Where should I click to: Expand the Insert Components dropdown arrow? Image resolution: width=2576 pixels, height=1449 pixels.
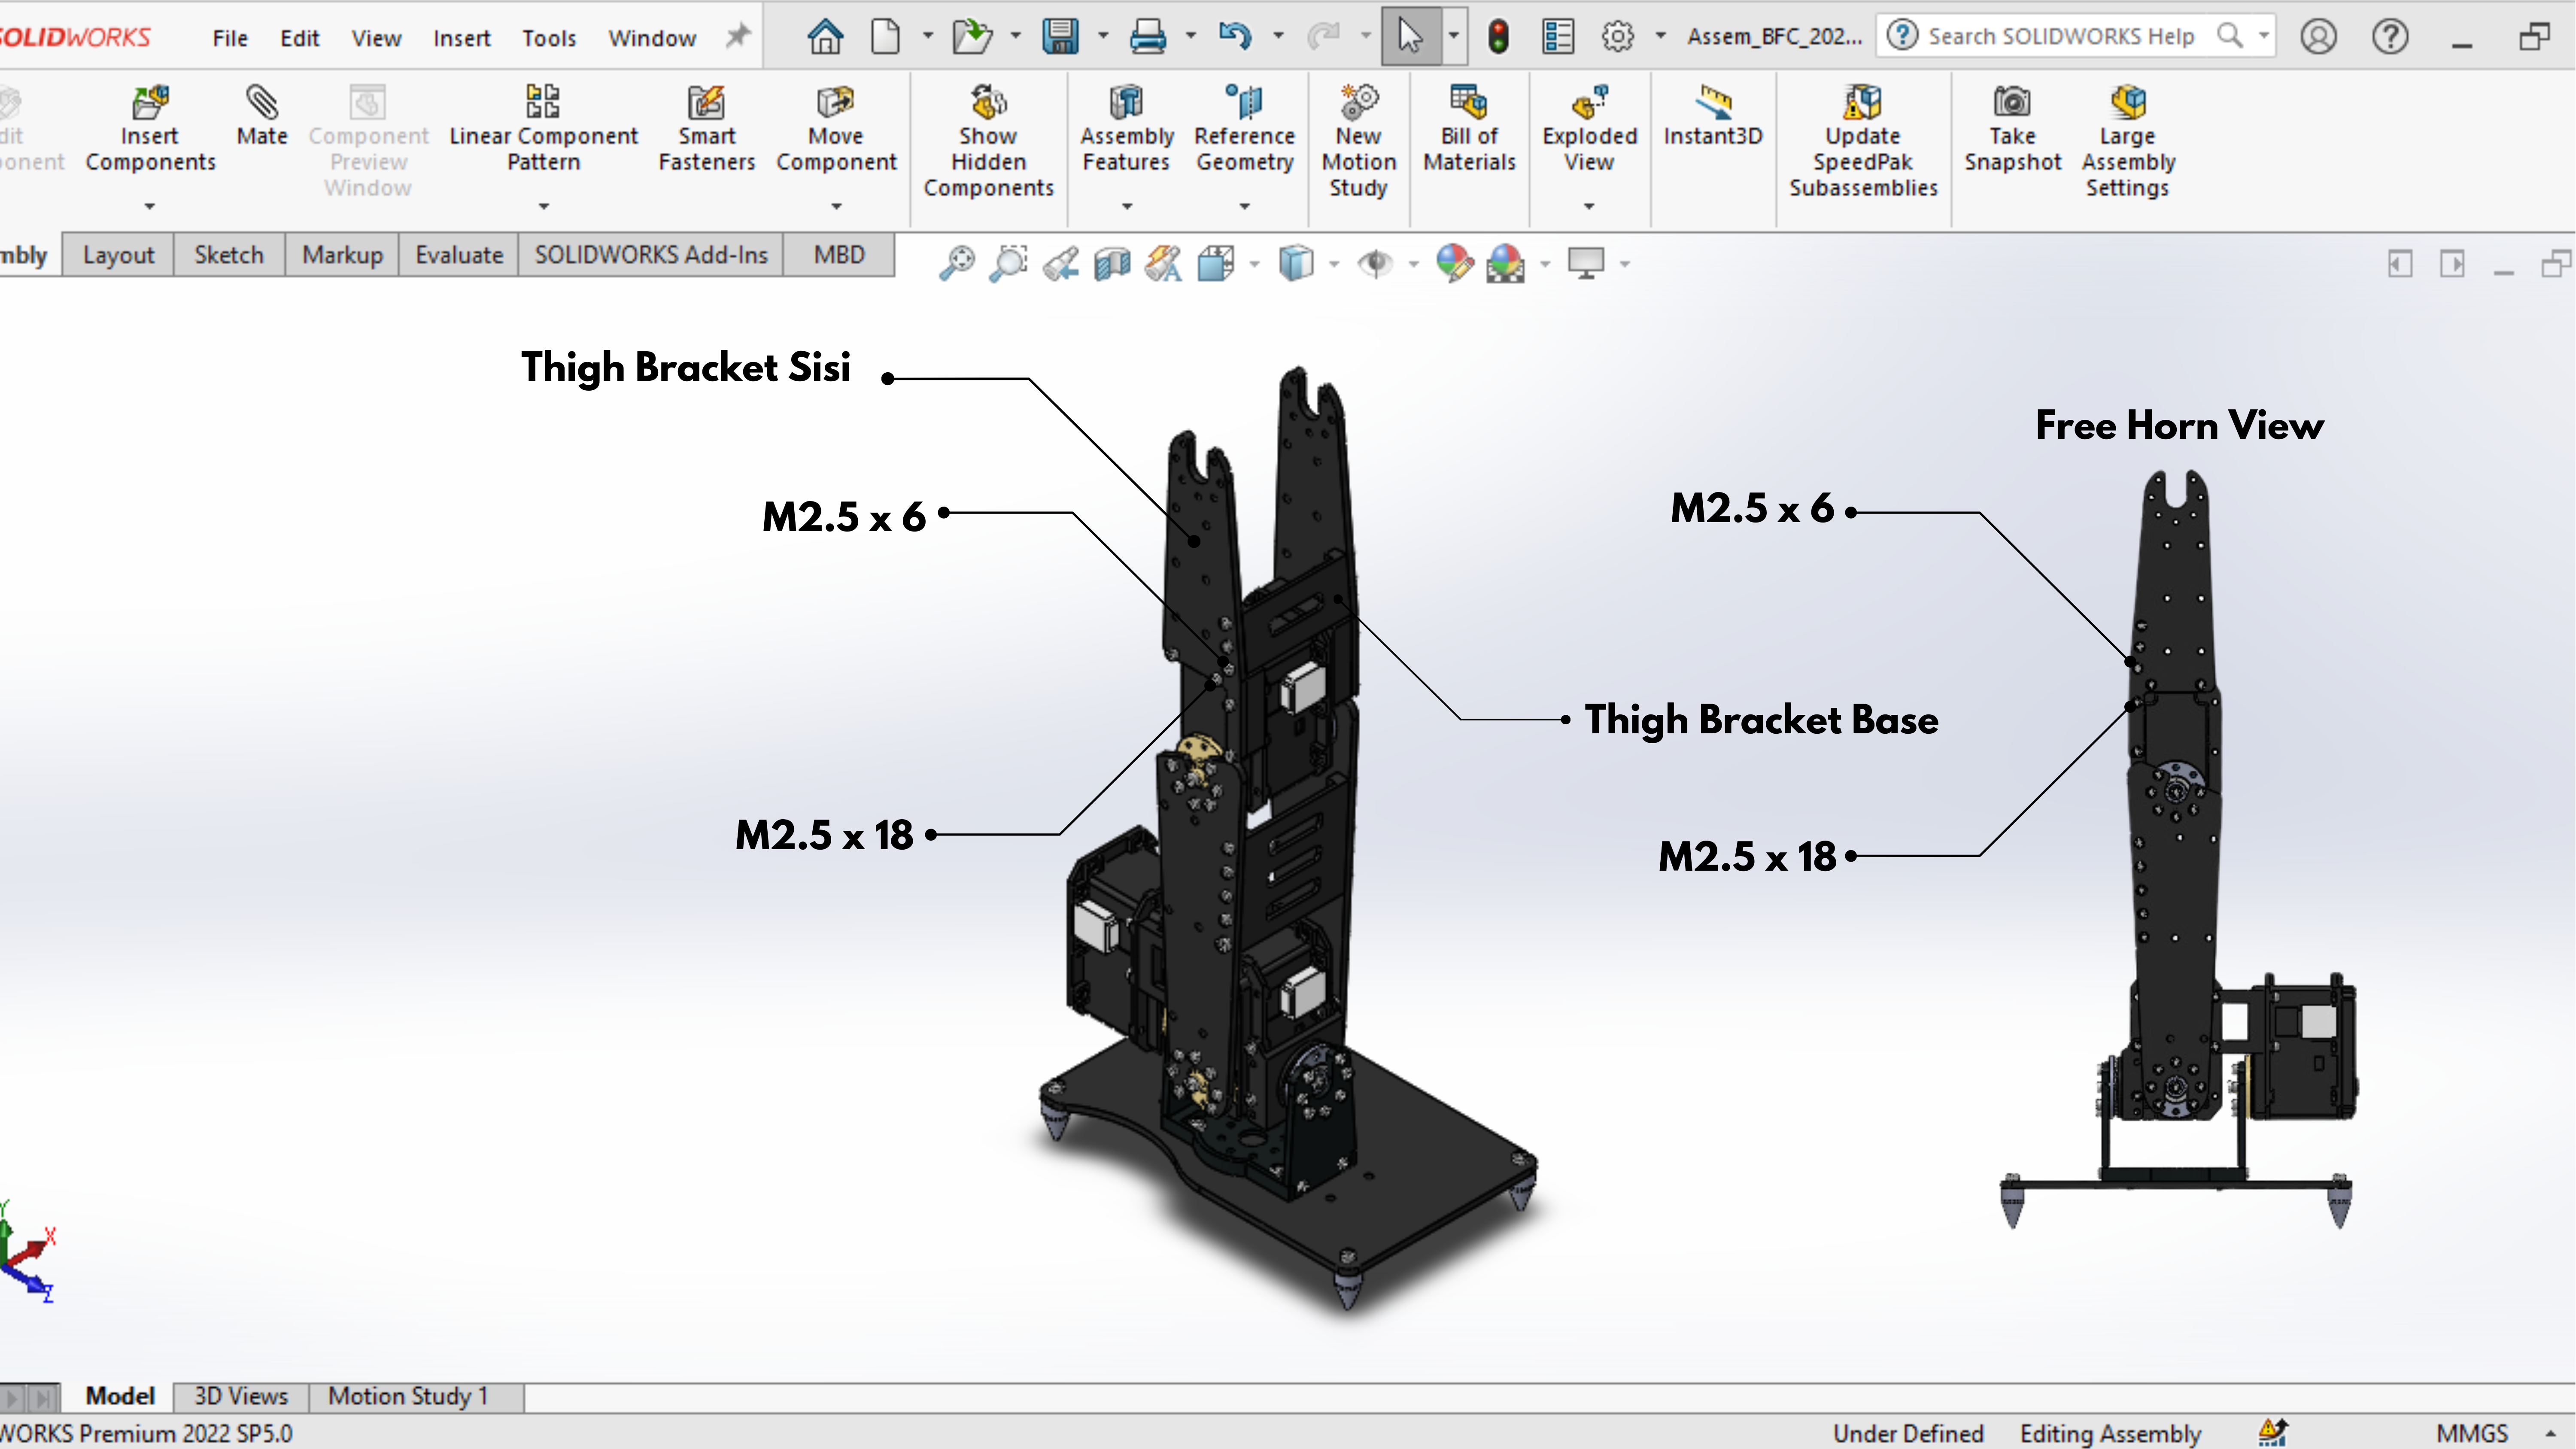(x=150, y=206)
